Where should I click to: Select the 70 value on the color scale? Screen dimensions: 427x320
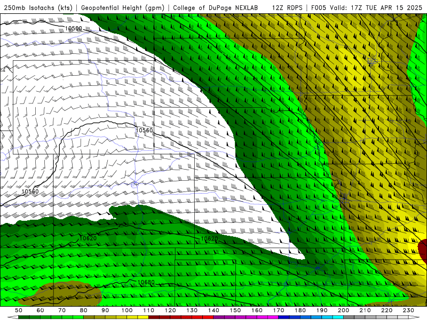pyautogui.click(x=62, y=310)
